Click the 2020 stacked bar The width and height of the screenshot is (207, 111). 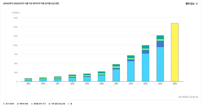click(x=102, y=77)
